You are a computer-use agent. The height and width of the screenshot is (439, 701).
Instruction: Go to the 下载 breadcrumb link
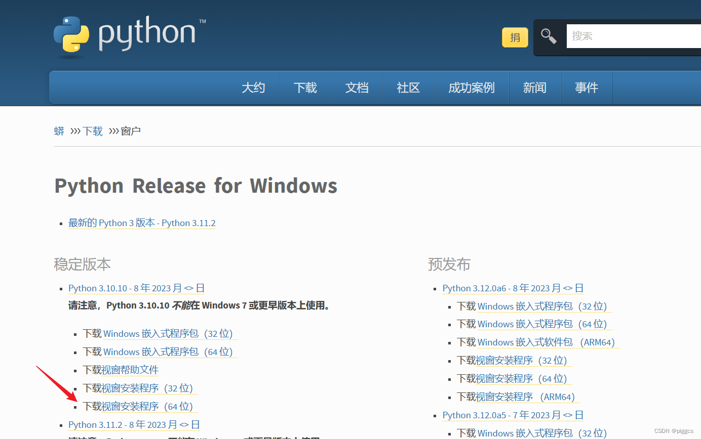93,131
